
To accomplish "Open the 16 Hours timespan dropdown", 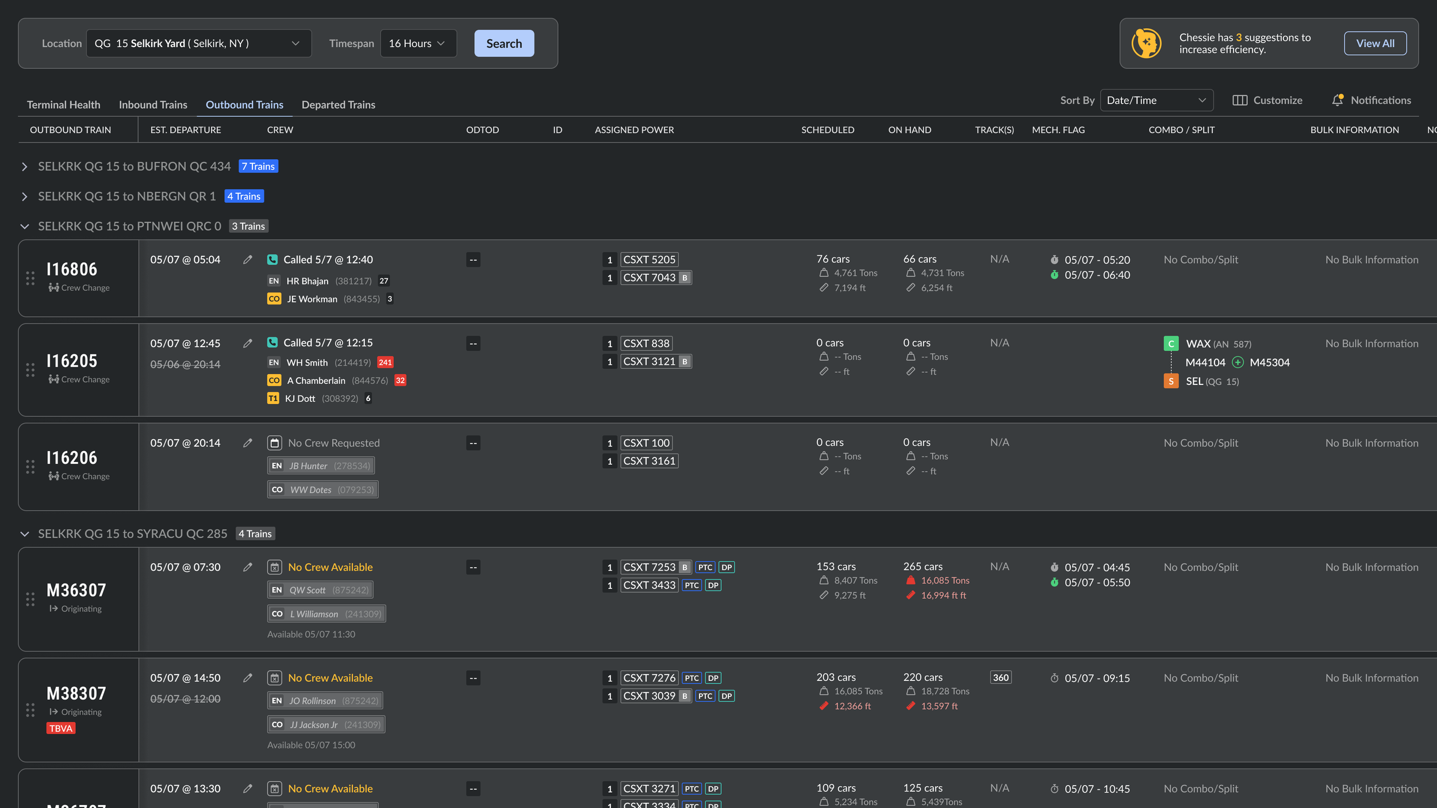I will pyautogui.click(x=418, y=44).
